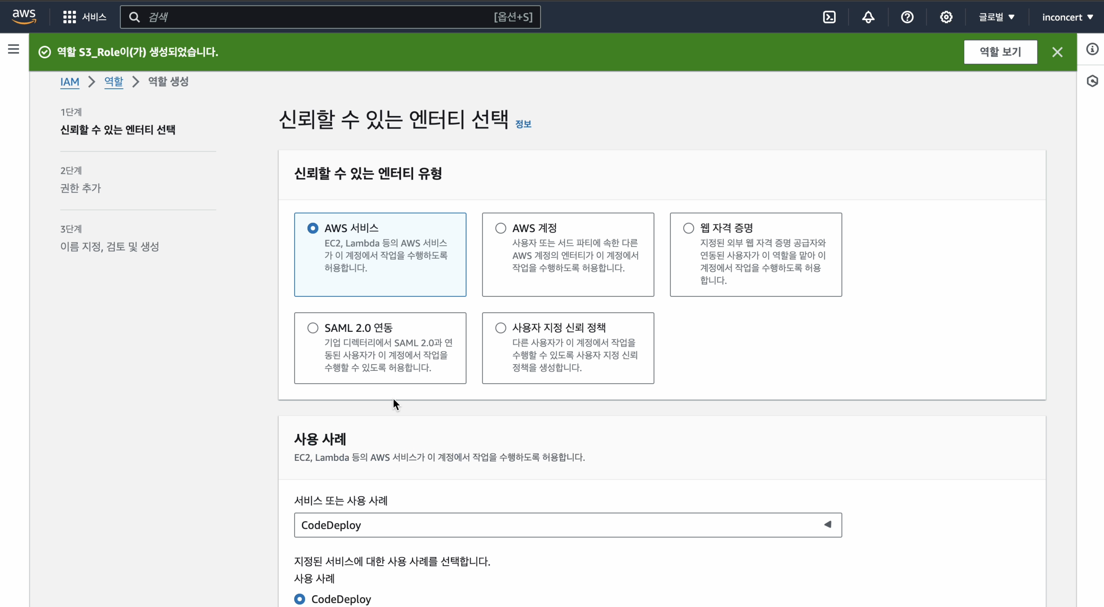Screen dimensions: 1104x607
Task: Open the notifications bell
Action: pos(867,17)
